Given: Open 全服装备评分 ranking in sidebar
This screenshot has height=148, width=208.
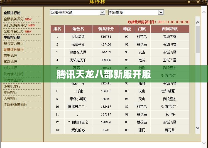Looking at the screenshot, I should [13, 19].
